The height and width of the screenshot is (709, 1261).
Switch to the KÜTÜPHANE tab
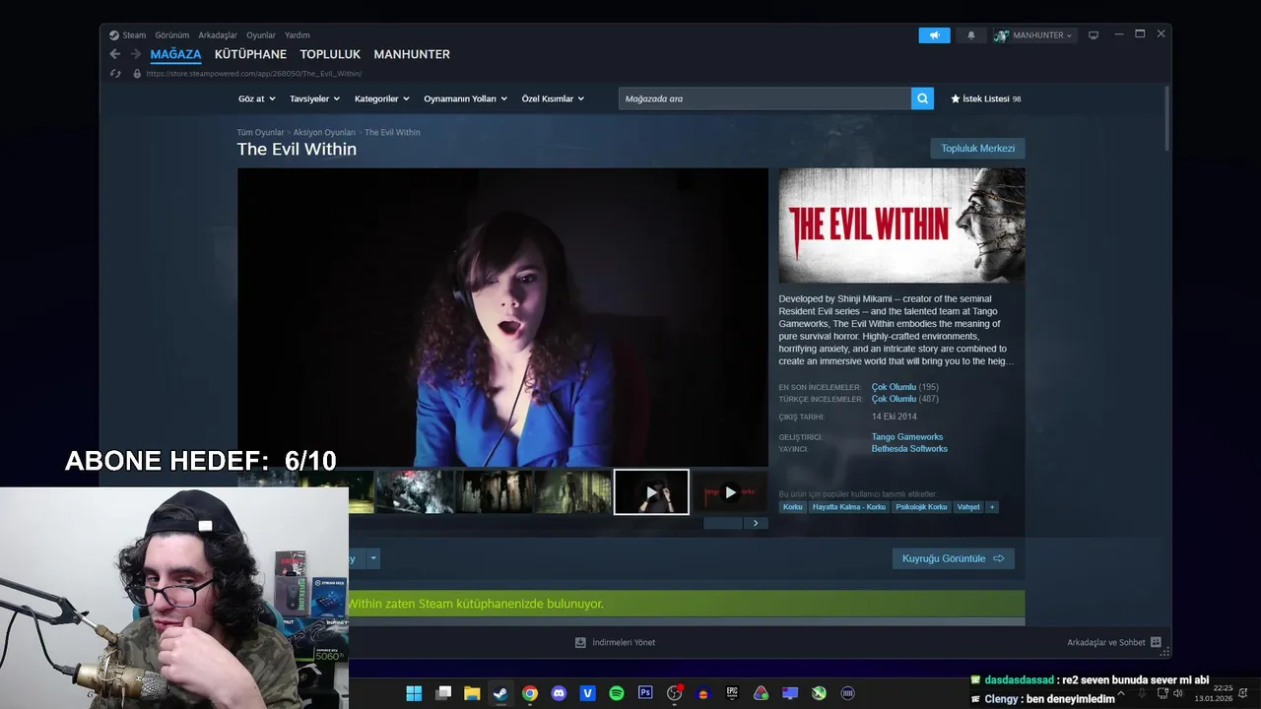pos(250,54)
